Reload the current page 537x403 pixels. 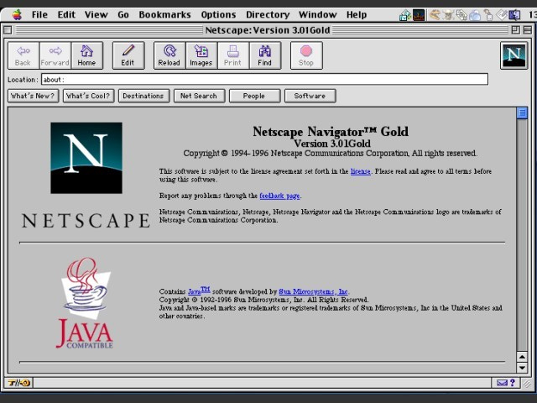[x=169, y=55]
